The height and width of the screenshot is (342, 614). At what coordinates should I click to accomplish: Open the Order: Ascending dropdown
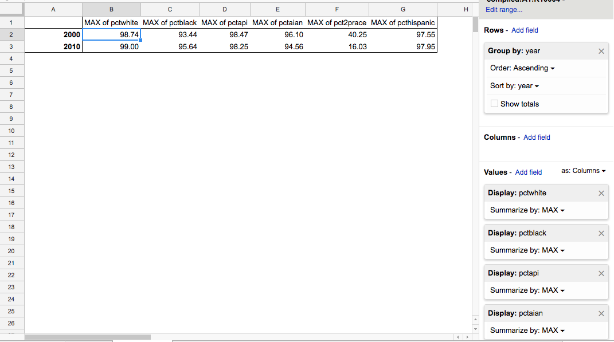[522, 68]
